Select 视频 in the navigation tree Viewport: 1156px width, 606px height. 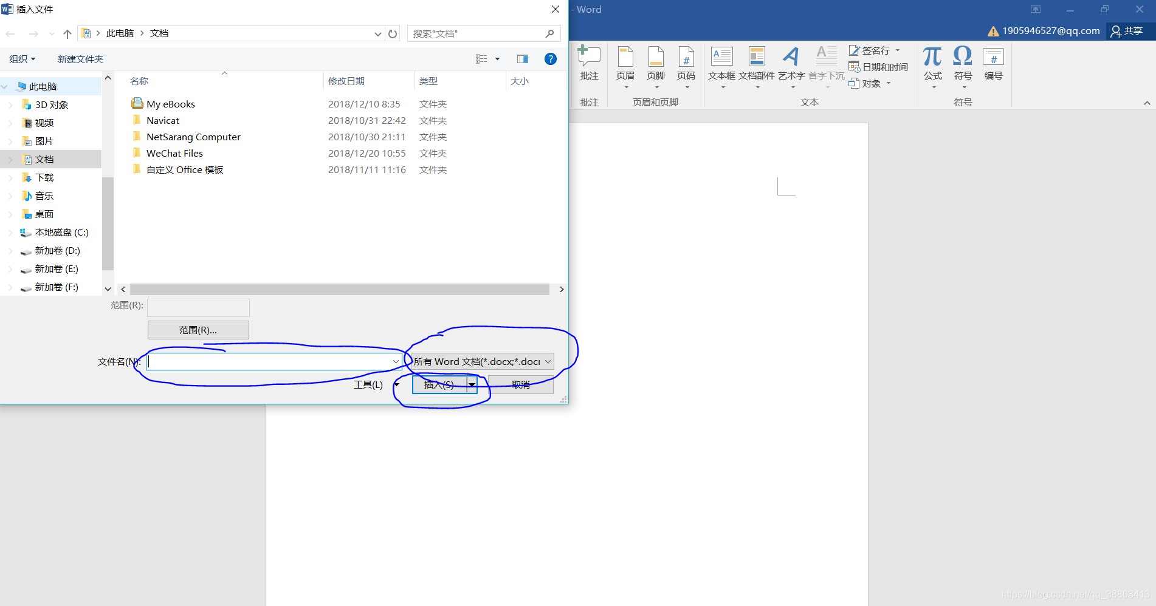pos(44,123)
